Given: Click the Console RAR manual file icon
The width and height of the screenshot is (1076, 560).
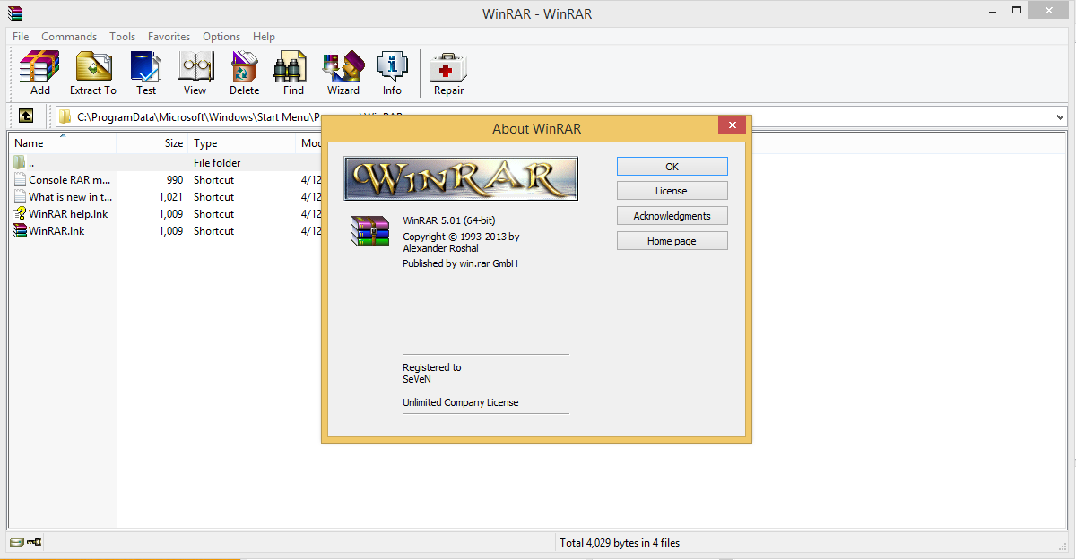Looking at the screenshot, I should click(20, 180).
